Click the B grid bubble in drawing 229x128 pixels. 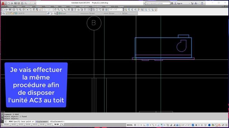coord(94,23)
